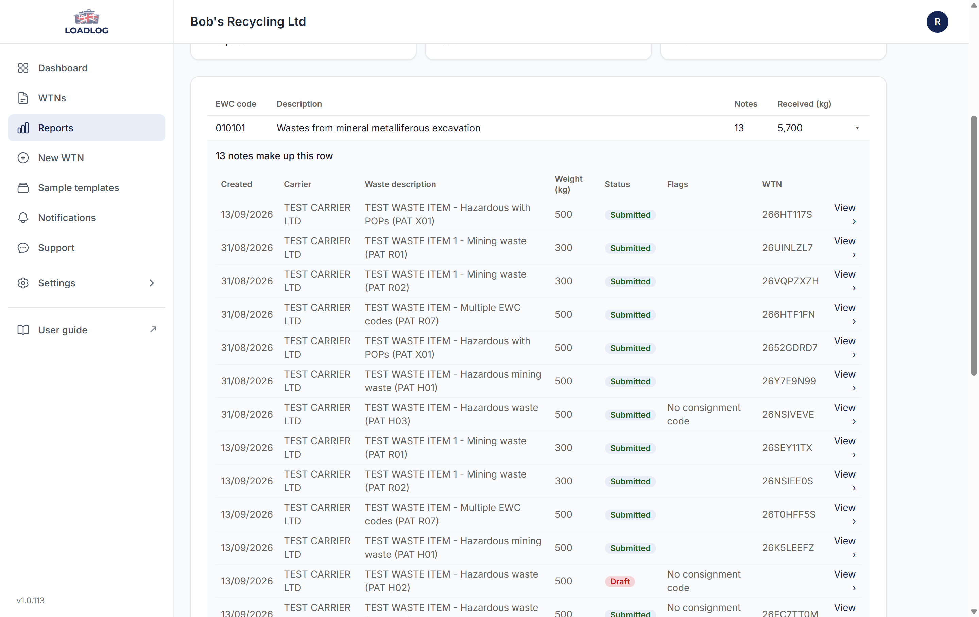Click the Notifications bell icon
Screen dimensions: 979x617
(x=23, y=218)
